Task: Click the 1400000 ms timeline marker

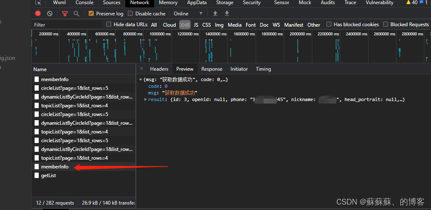Action: point(216,34)
